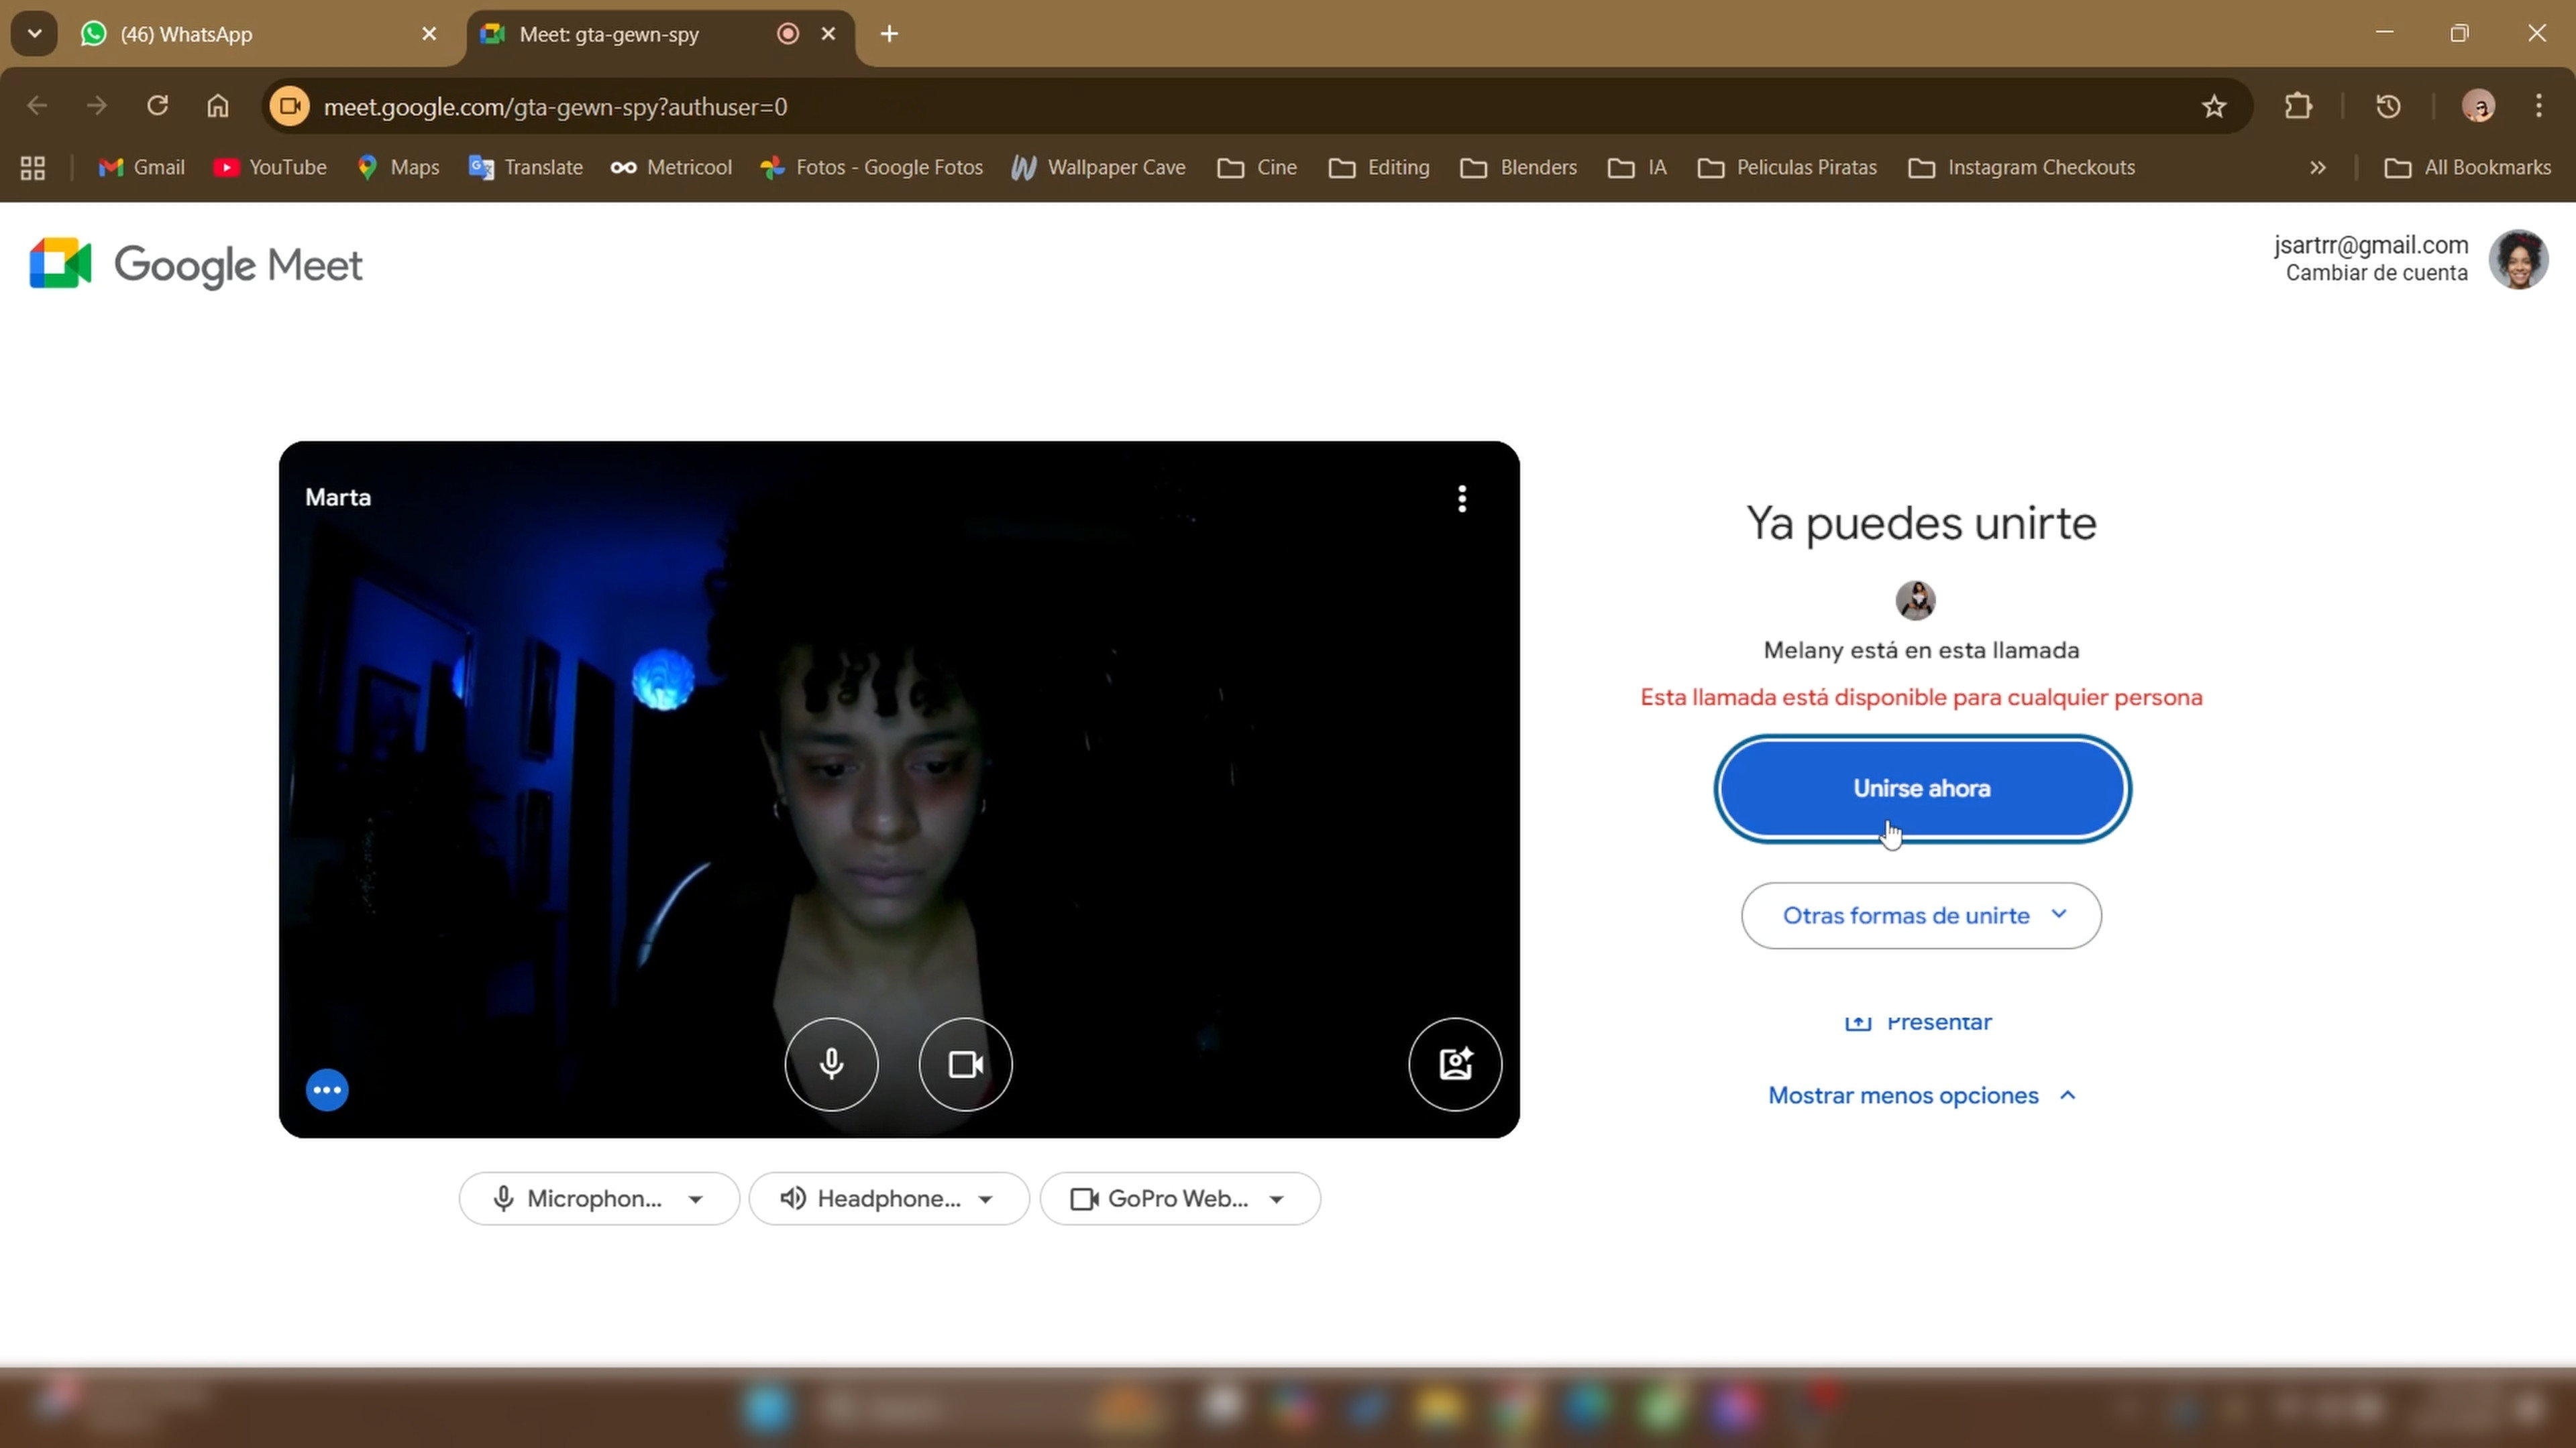Expand Otras formas de unirte options

1919,914
